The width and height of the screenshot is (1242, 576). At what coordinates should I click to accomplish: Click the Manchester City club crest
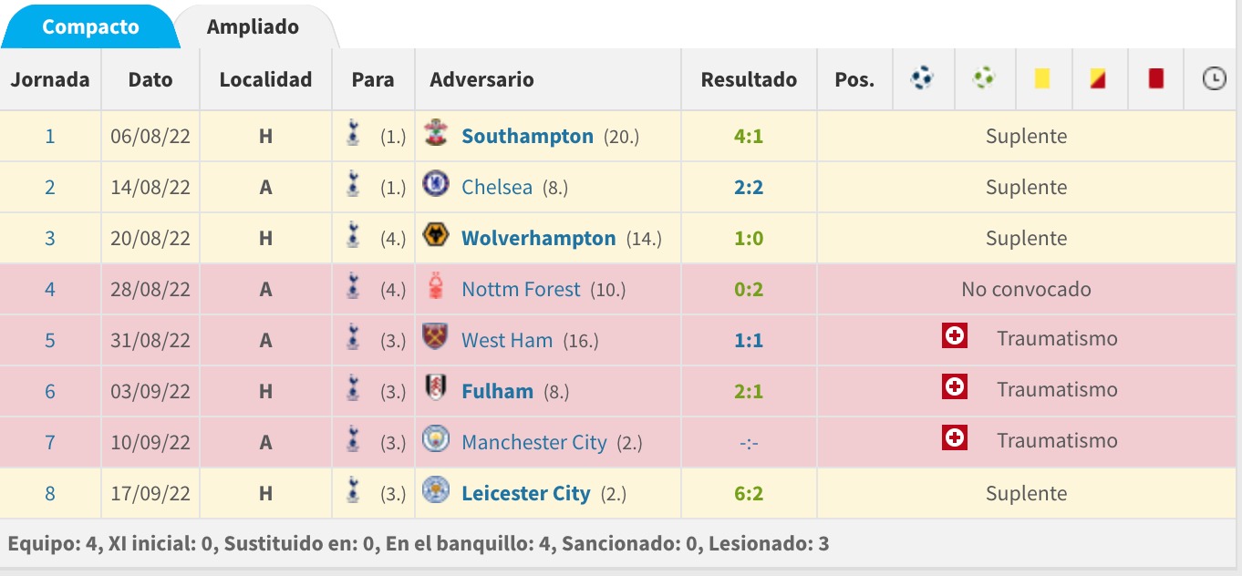[x=436, y=441]
